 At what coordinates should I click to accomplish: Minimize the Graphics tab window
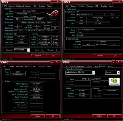point(114,62)
